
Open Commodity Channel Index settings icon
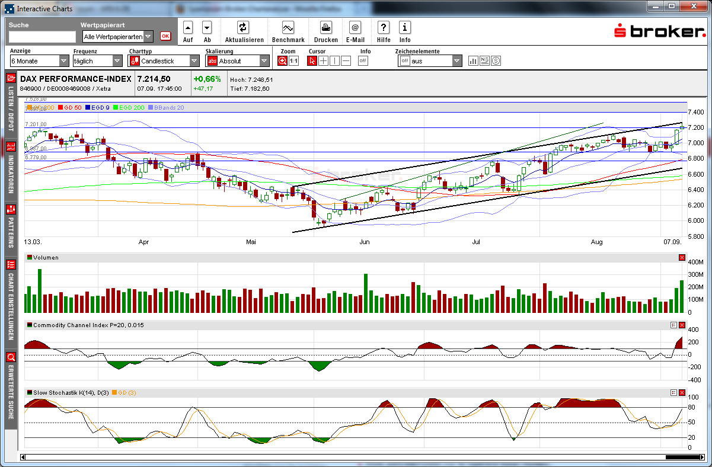click(x=673, y=325)
